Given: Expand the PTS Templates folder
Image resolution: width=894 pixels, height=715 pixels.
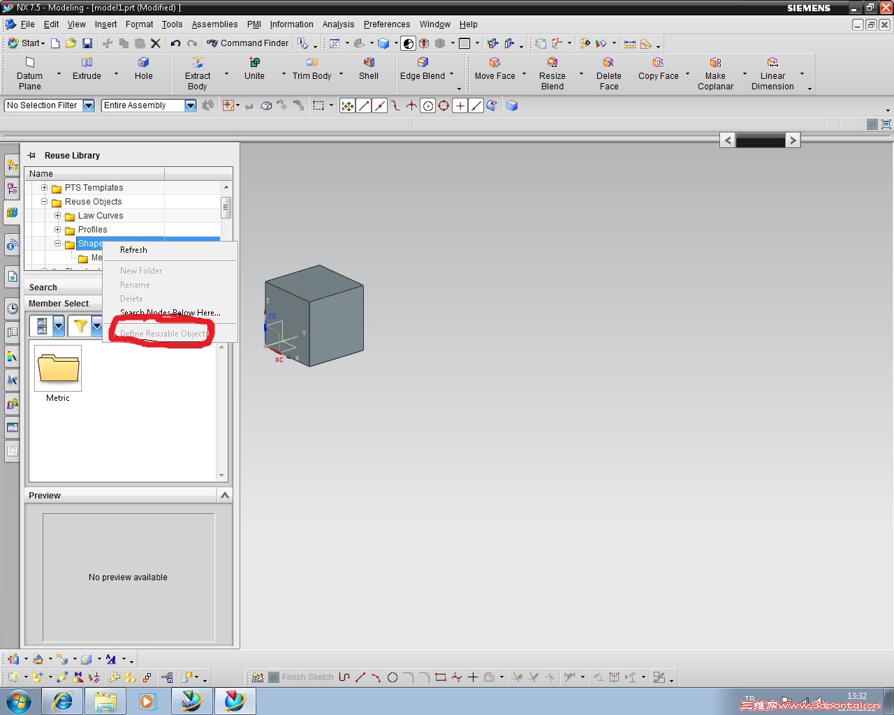Looking at the screenshot, I should (45, 187).
